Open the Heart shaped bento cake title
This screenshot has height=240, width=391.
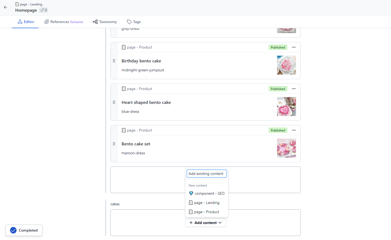[x=146, y=103]
